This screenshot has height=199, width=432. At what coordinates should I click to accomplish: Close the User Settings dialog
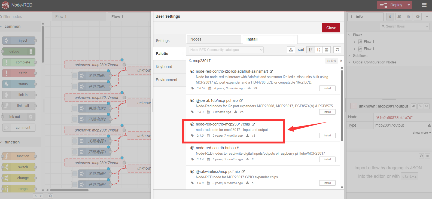[331, 28]
